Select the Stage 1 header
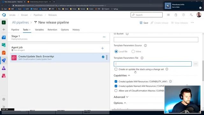The height and width of the screenshot is (115, 204). click(59, 37)
